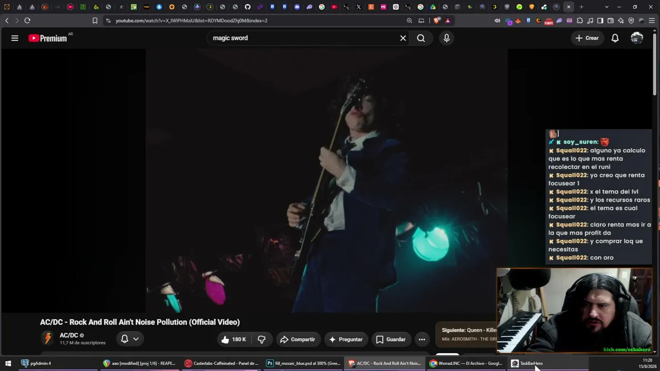Go forward in the browser
The width and height of the screenshot is (660, 371).
point(16,21)
